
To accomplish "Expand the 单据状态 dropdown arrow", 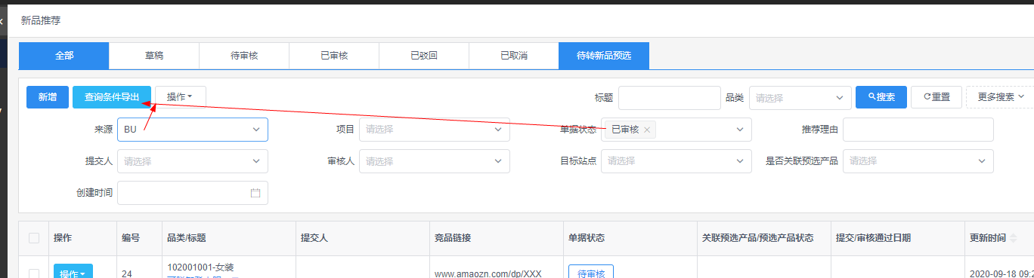I will (739, 130).
